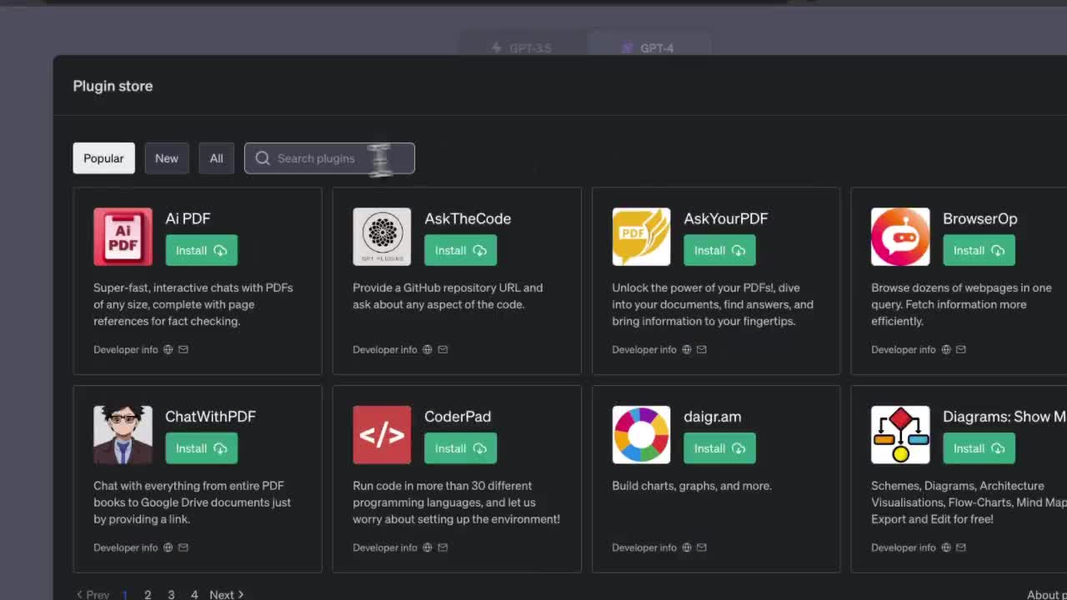The height and width of the screenshot is (600, 1067).
Task: Click the daigr.am pie chart icon
Action: click(x=641, y=434)
